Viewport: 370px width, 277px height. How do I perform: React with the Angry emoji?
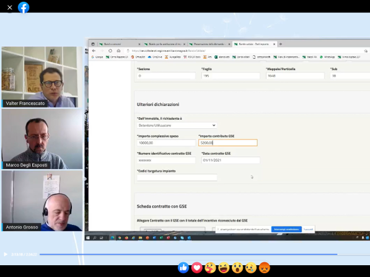point(264,268)
